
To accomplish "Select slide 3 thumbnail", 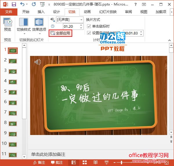I will tap(13, 72).
